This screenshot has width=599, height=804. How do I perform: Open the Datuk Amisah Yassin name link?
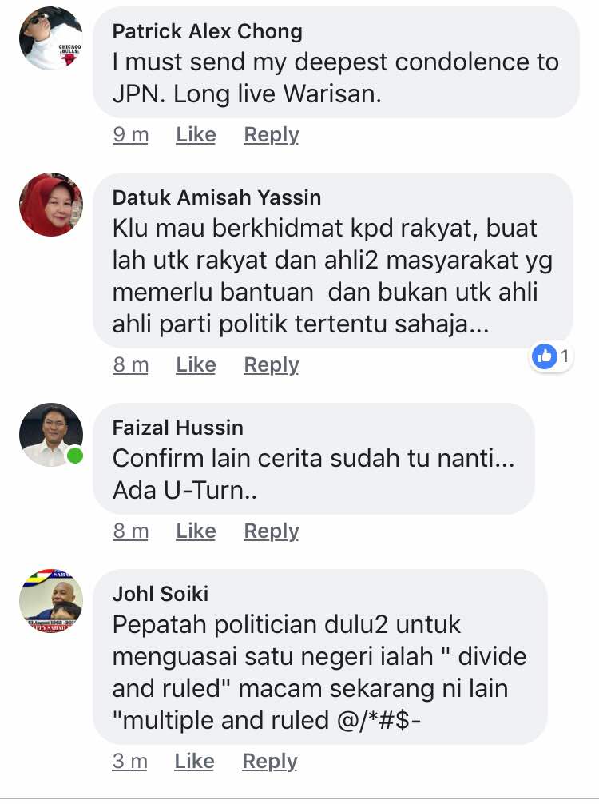coord(216,197)
